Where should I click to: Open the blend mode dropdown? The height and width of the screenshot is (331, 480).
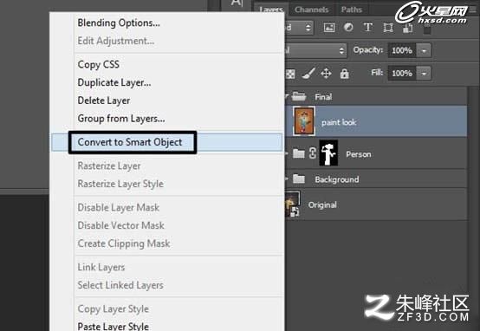tap(315, 50)
